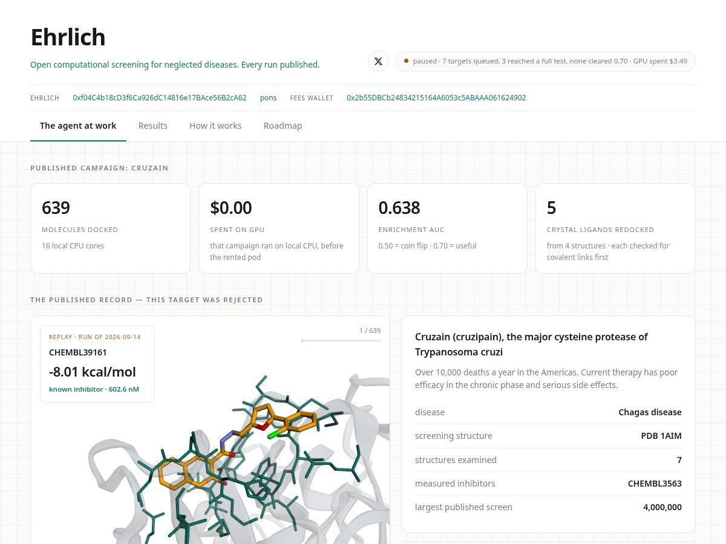Click the Replay · Run of 2026-09-14 label
This screenshot has width=726, height=544.
pos(95,337)
